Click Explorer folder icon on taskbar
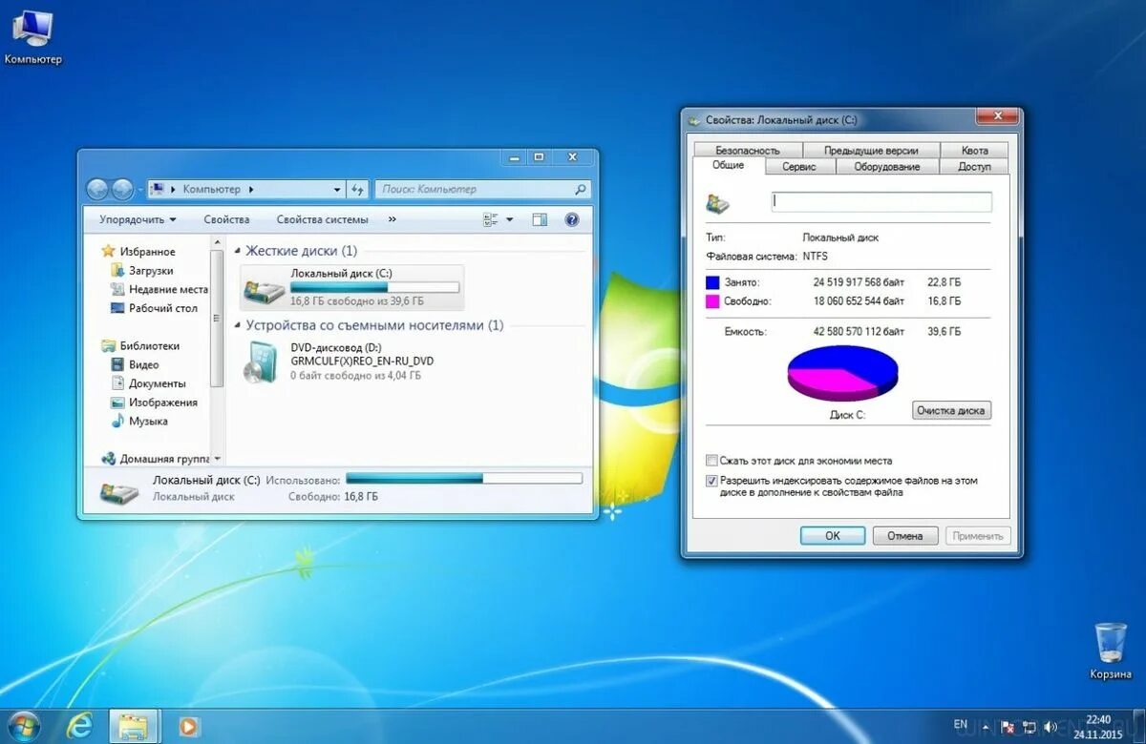This screenshot has height=744, width=1146. tap(134, 727)
